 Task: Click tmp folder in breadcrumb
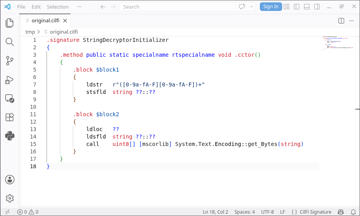tap(30, 32)
